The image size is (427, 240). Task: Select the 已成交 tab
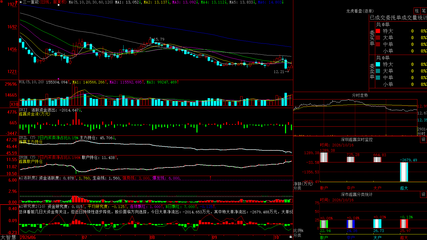tap(378, 18)
